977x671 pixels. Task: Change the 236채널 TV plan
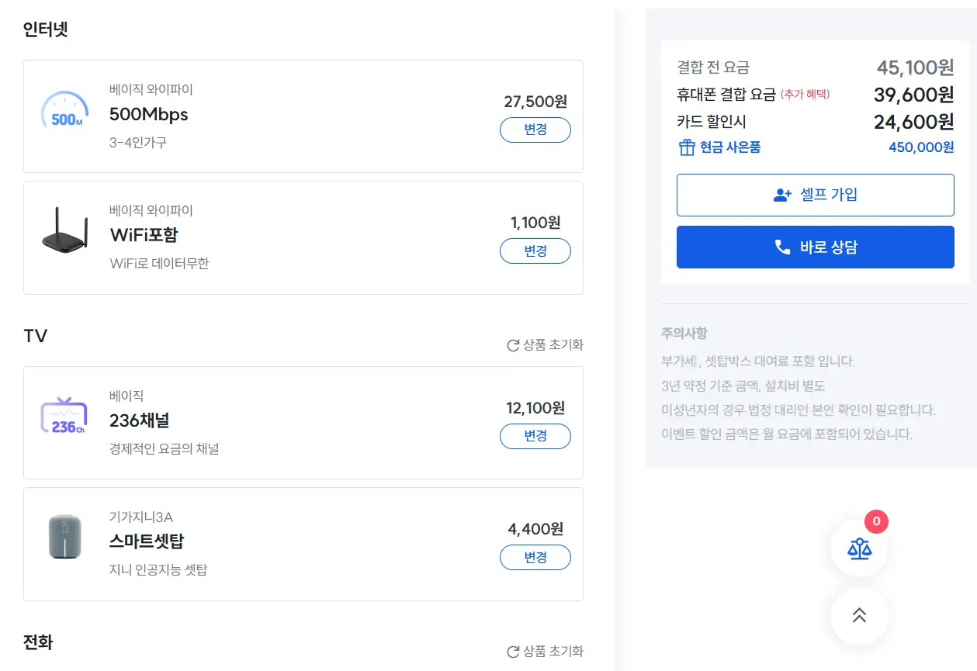pos(535,436)
